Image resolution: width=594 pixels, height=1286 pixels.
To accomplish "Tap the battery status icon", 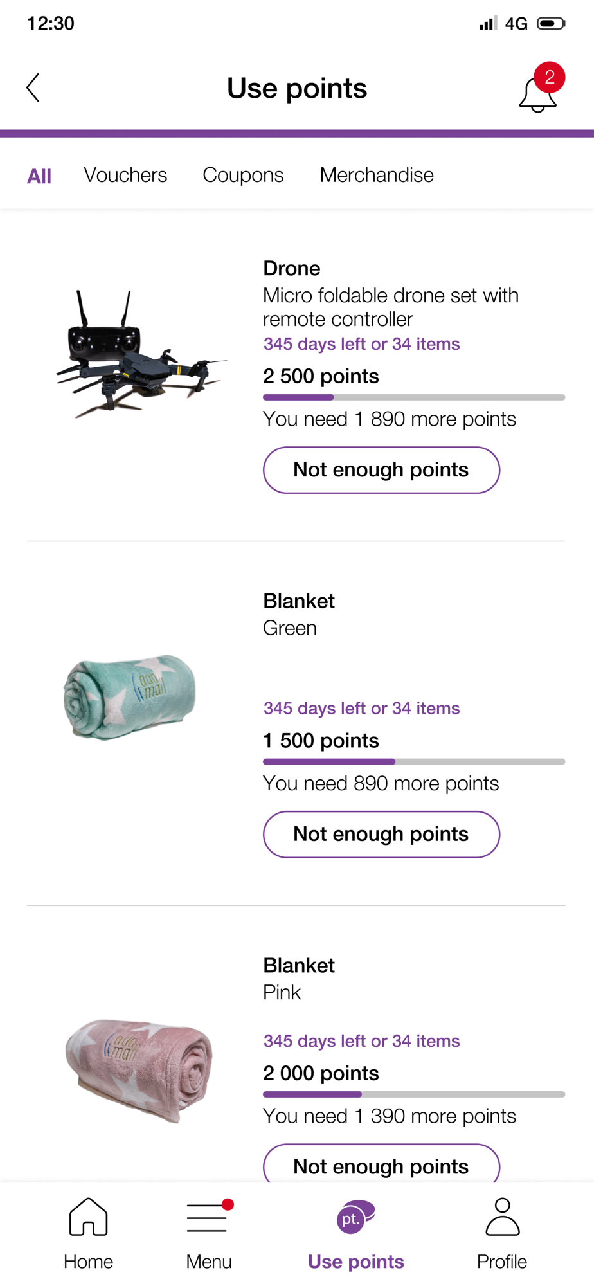I will (x=551, y=24).
